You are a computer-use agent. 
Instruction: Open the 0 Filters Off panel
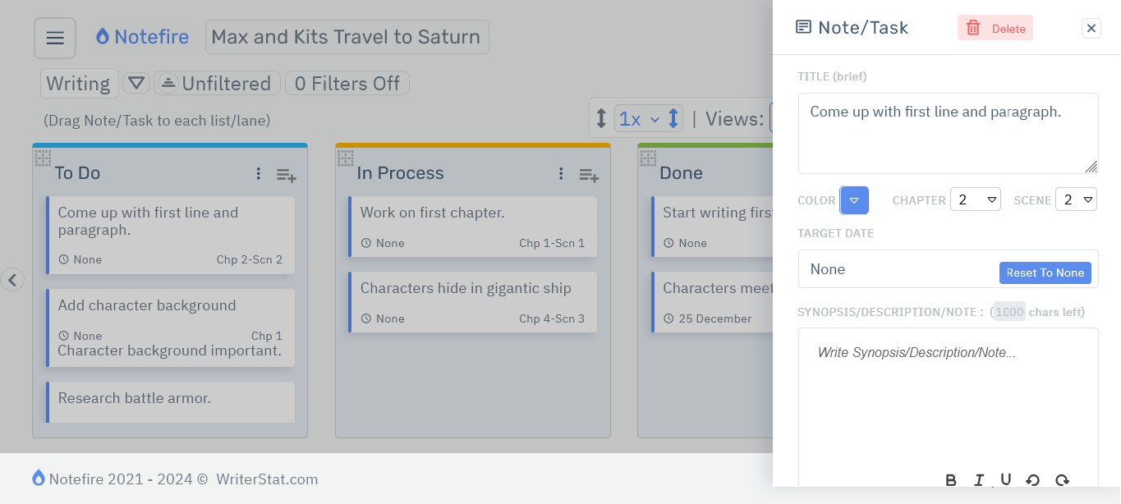tap(347, 82)
